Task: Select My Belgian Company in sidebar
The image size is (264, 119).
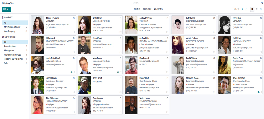Action: pyautogui.click(x=12, y=27)
